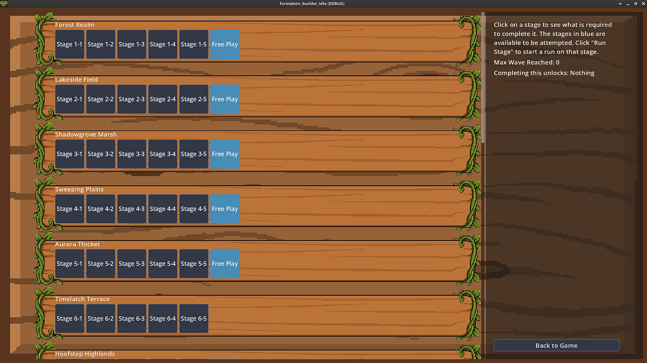Choose Stage 6-1 in Timelatch Terrace
This screenshot has height=363, width=647.
69,318
